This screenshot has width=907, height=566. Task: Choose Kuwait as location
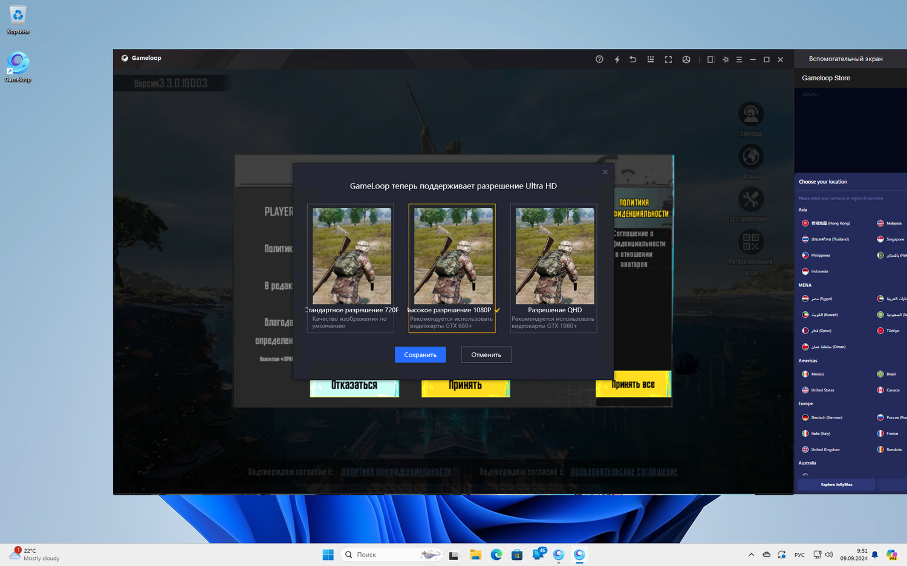pos(820,315)
